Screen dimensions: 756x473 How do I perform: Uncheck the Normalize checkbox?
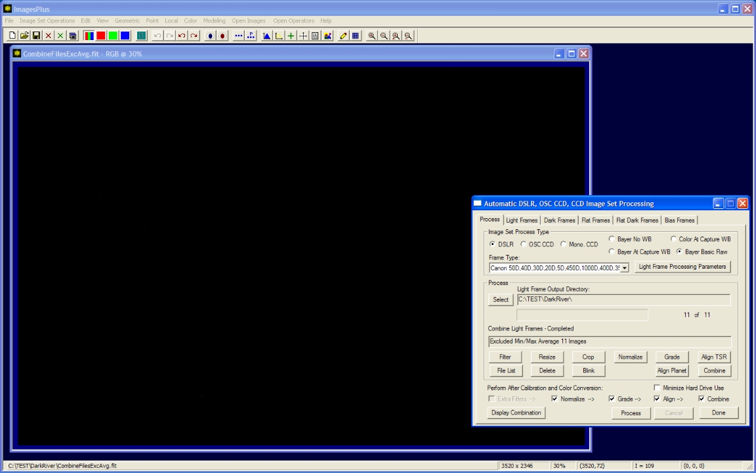[555, 399]
